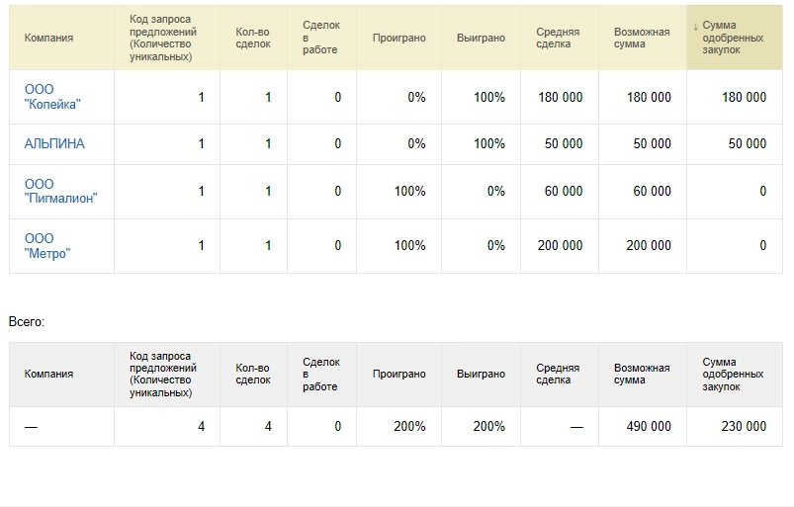Click АЛЬПИНА's average deal value 50 000
This screenshot has width=794, height=507.
[563, 143]
